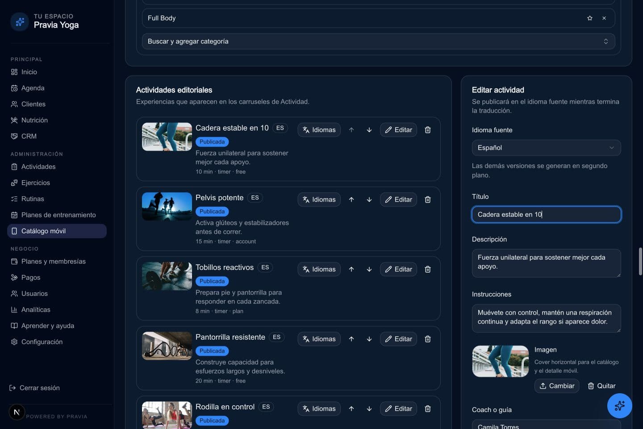Image resolution: width=643 pixels, height=429 pixels.
Task: Click into the Título field
Action: tap(546, 214)
